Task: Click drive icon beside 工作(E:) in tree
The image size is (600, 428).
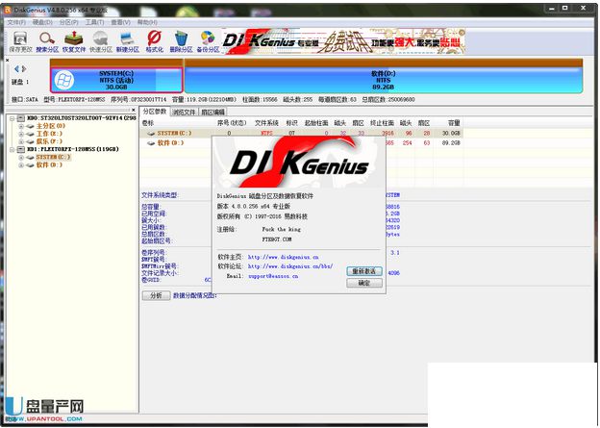Action: pos(30,134)
